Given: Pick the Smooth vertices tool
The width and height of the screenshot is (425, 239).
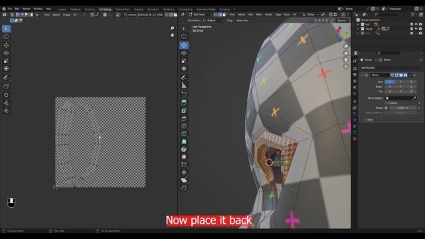Looking at the screenshot, I should (184, 157).
